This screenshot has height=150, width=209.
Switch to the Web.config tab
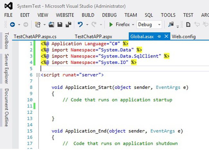(184, 36)
